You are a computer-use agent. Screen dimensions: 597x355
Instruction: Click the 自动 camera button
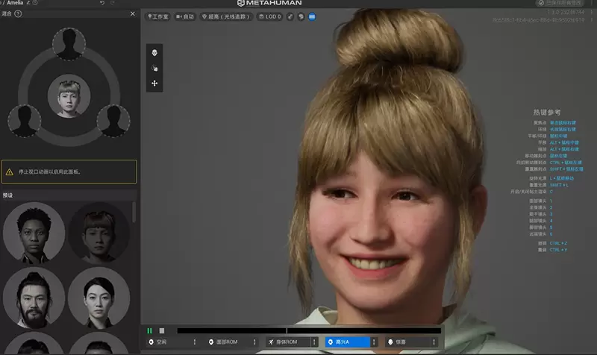pyautogui.click(x=185, y=16)
